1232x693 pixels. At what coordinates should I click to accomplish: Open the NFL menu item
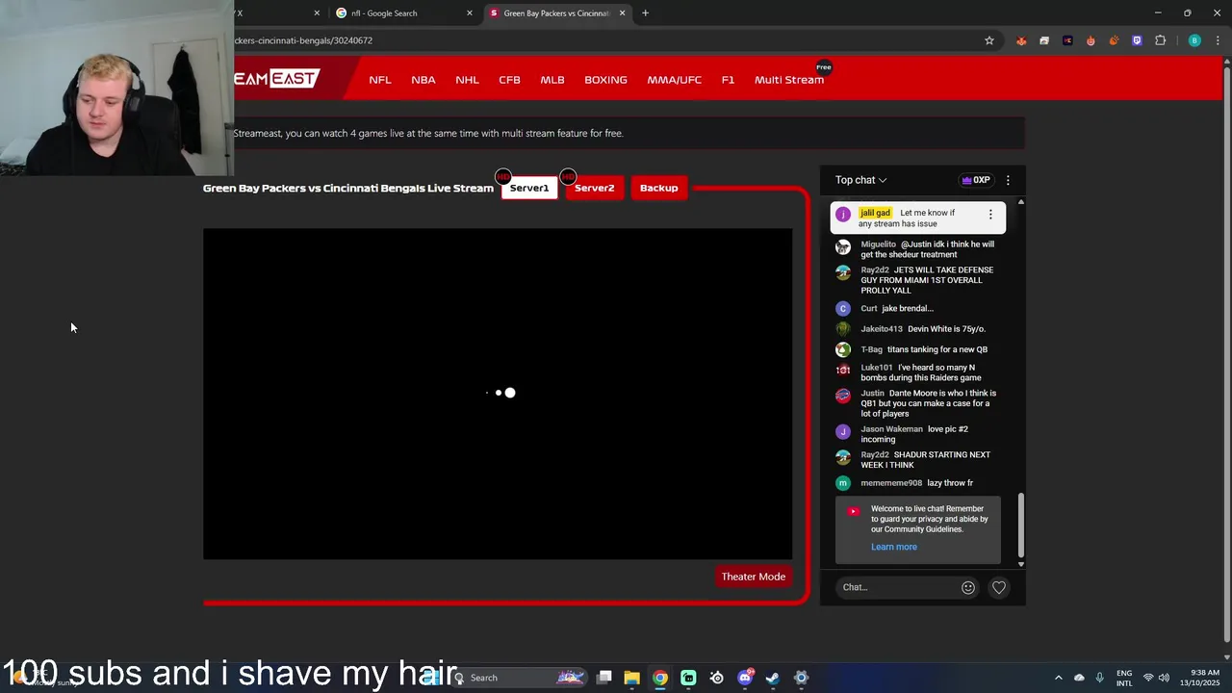[x=380, y=80]
